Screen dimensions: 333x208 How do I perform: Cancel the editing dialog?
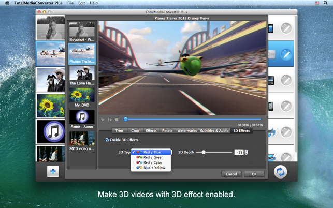[231, 174]
